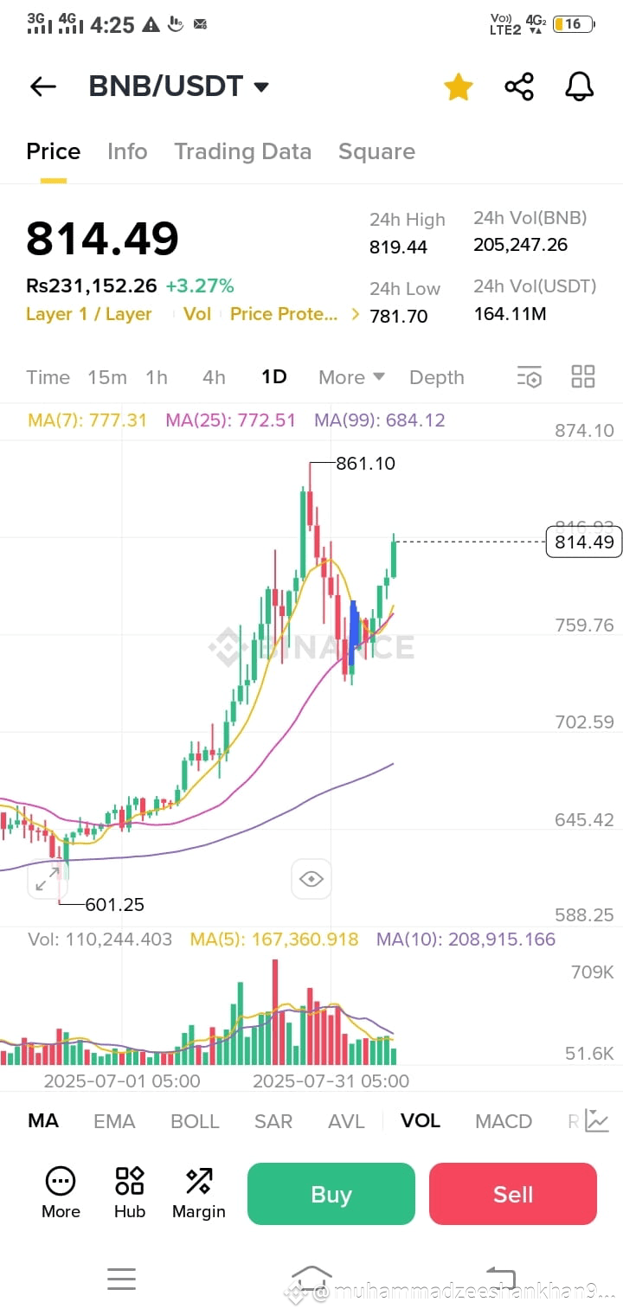Open the Hub icon

(x=130, y=1193)
